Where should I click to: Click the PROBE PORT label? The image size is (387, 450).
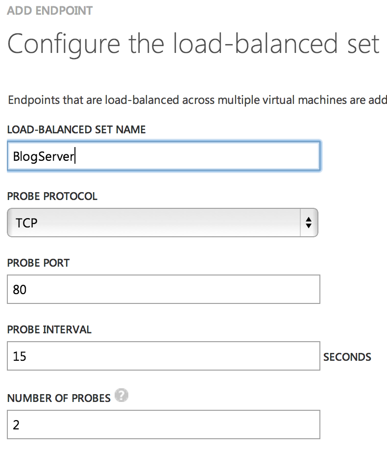tap(39, 263)
